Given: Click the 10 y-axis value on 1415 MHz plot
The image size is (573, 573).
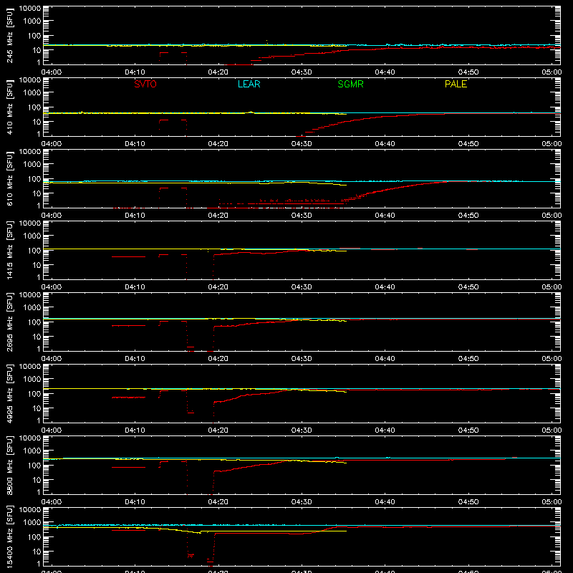Looking at the screenshot, I should pos(37,265).
